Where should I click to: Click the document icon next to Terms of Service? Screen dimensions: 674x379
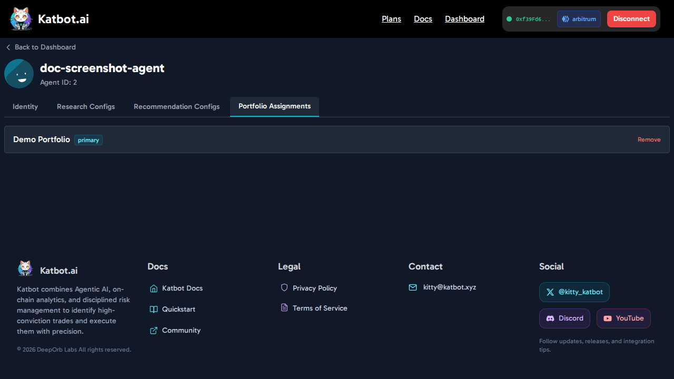coord(284,307)
